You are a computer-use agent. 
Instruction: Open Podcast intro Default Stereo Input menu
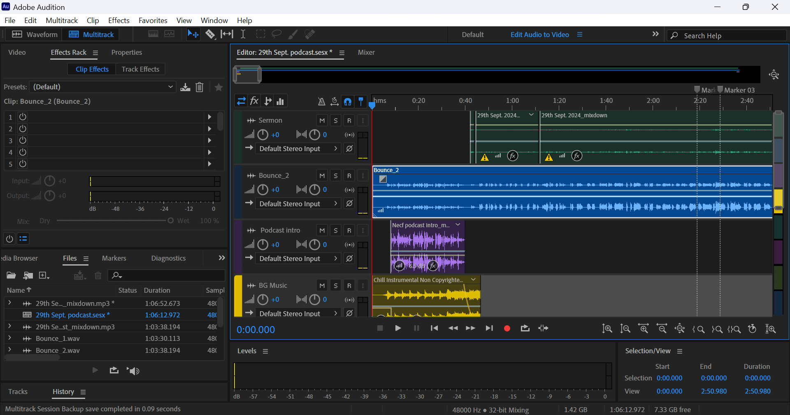point(298,259)
